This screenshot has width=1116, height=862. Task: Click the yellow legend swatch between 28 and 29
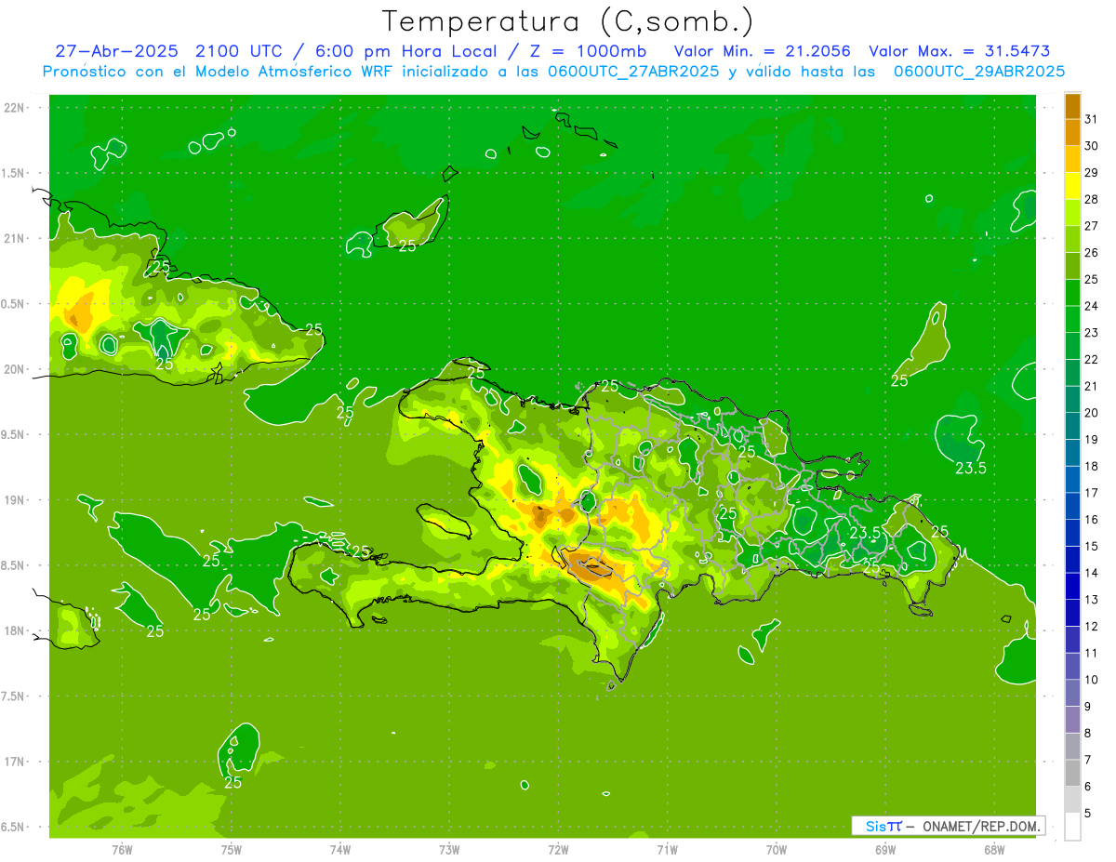(1072, 186)
